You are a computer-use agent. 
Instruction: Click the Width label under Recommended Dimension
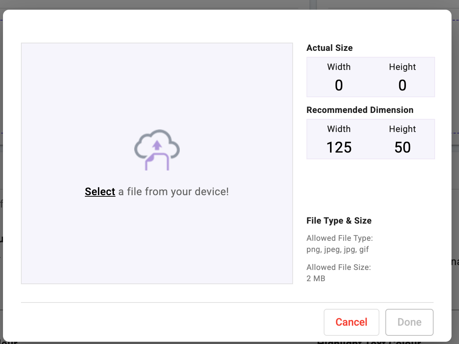pyautogui.click(x=339, y=129)
